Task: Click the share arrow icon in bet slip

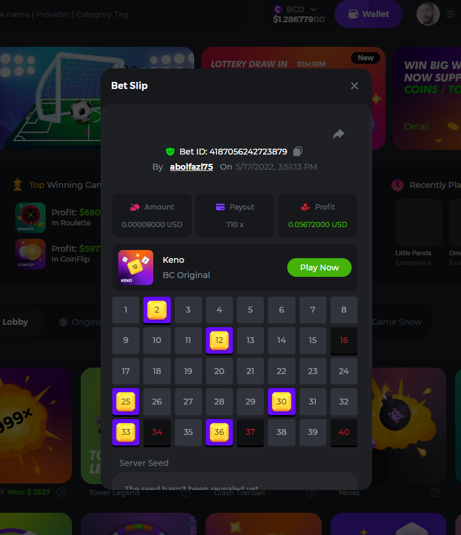Action: [x=339, y=133]
